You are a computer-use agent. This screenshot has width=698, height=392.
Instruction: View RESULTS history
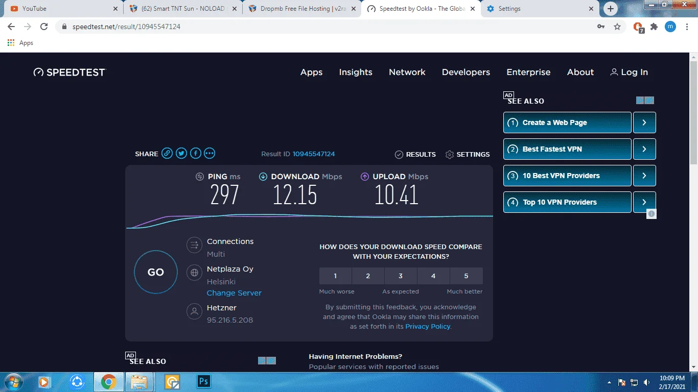point(415,154)
